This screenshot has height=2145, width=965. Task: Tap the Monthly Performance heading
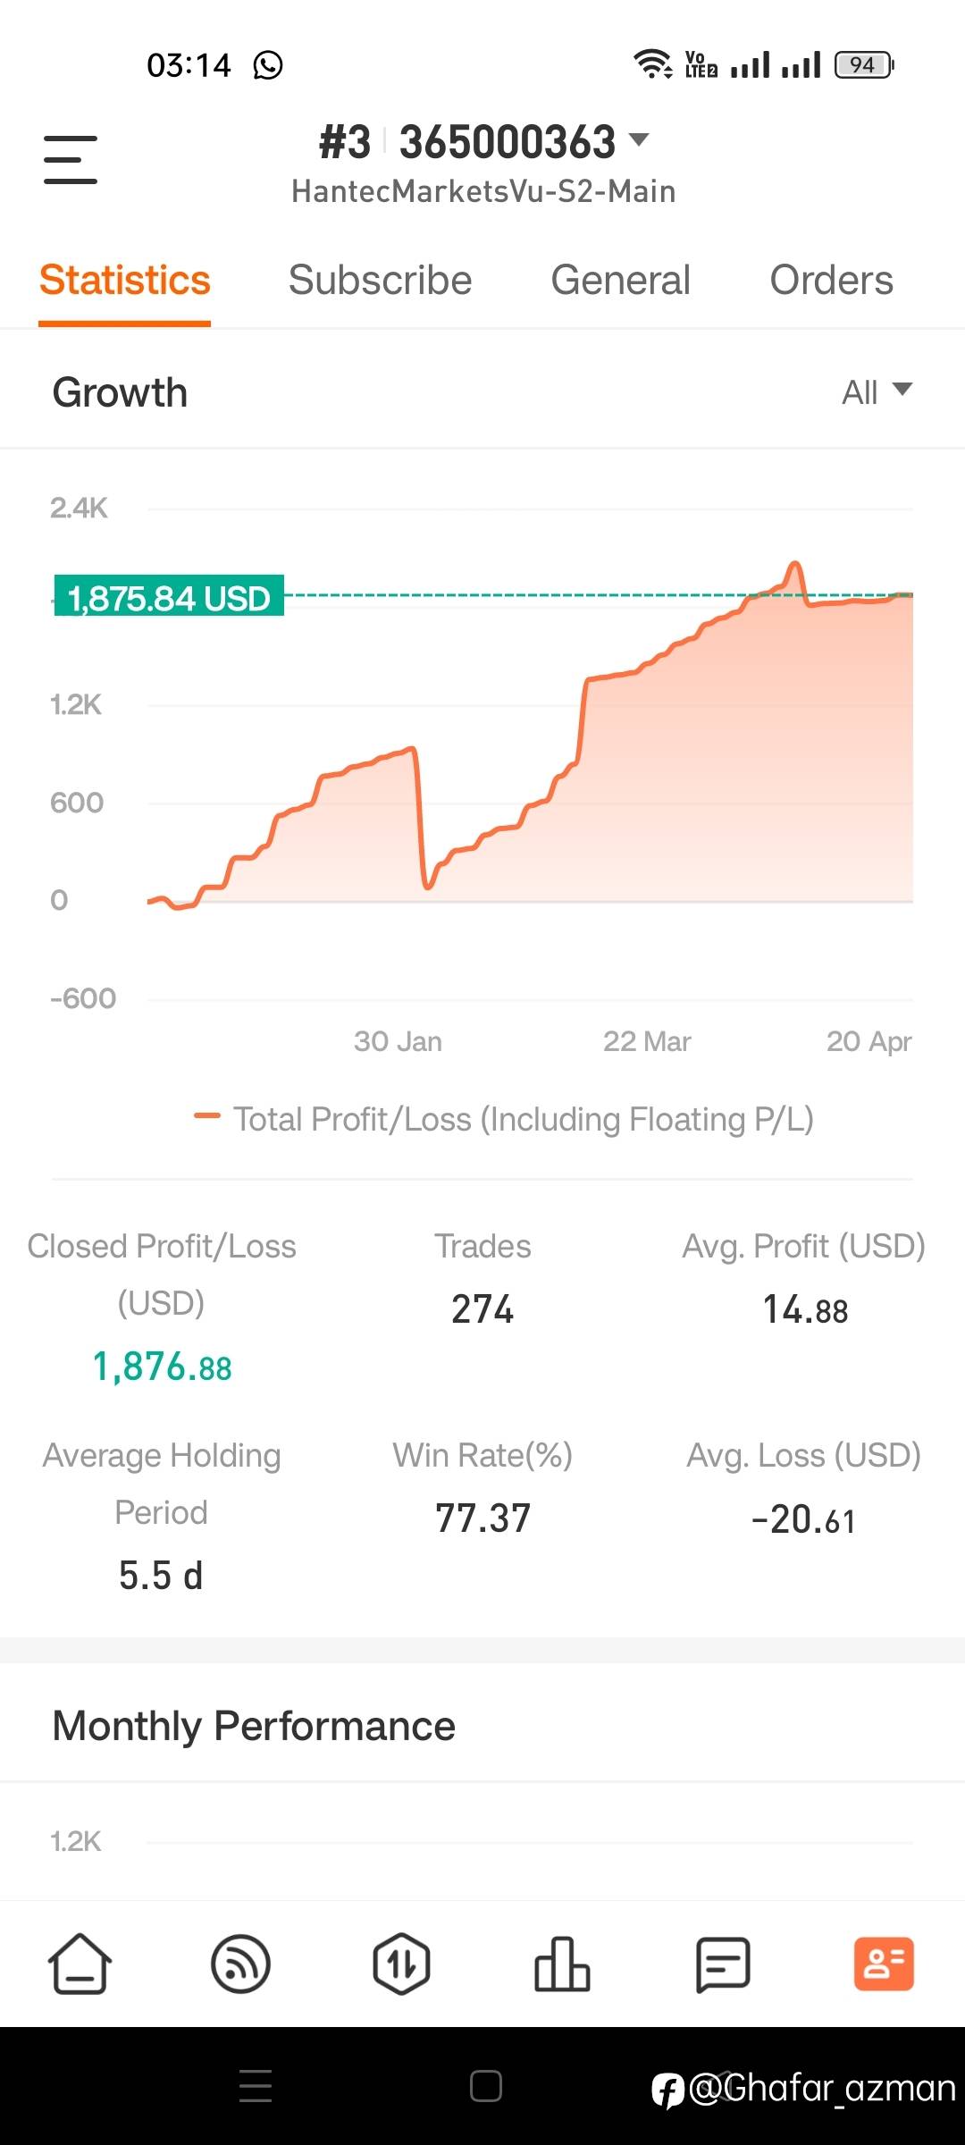click(x=254, y=1726)
